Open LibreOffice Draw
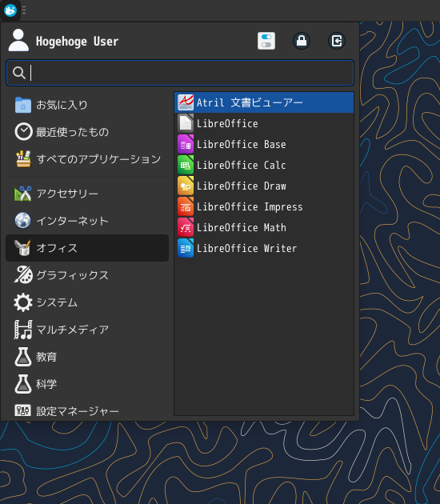This screenshot has height=504, width=440. coord(263,186)
